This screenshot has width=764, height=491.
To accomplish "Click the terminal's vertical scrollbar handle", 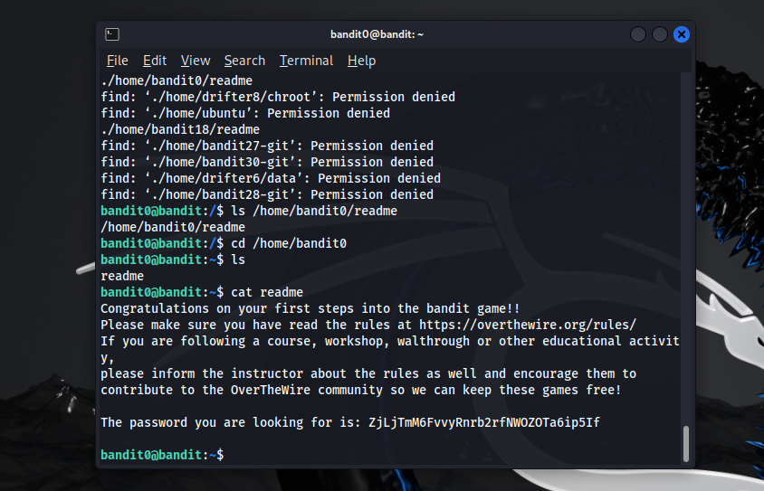I will pyautogui.click(x=685, y=443).
